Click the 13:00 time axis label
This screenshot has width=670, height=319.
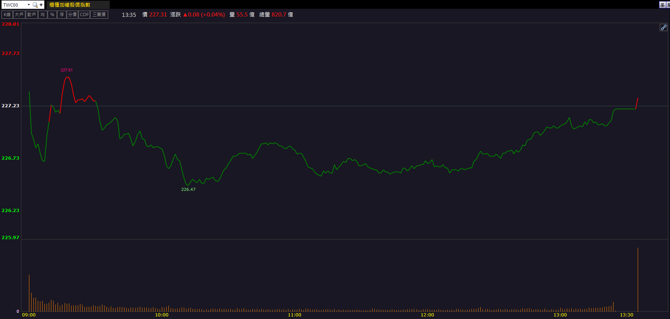(560, 315)
